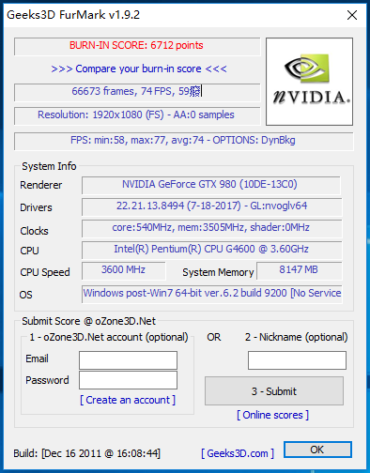The width and height of the screenshot is (370, 473).
Task: Click the CPU label
Action: point(29,251)
